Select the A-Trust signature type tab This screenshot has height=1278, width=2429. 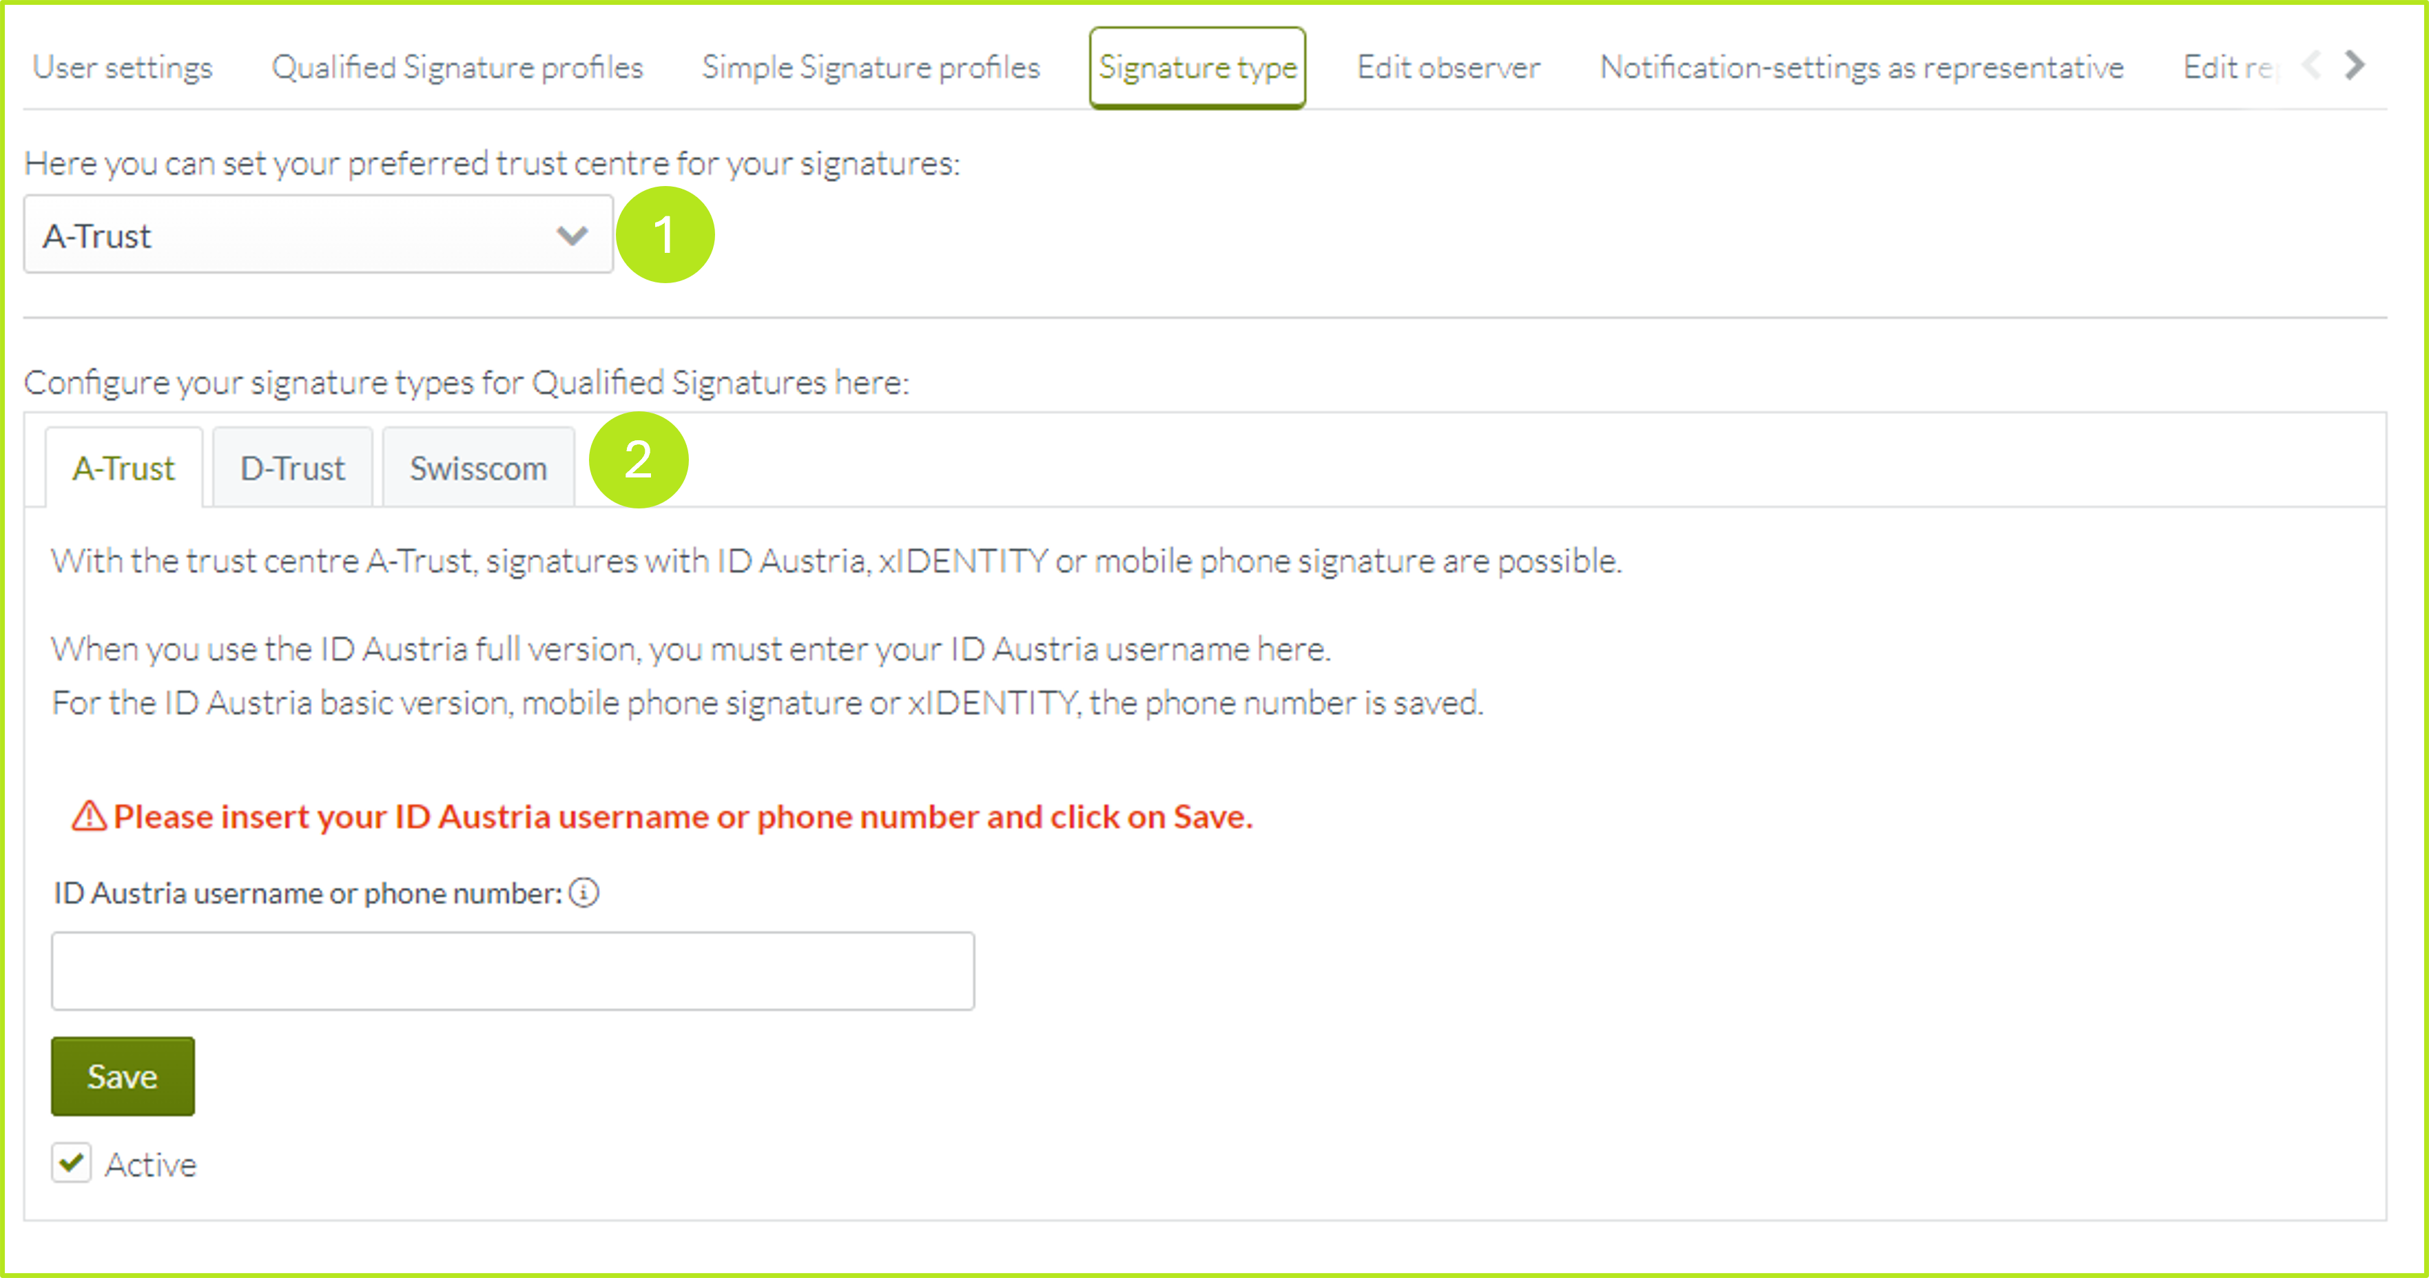123,468
